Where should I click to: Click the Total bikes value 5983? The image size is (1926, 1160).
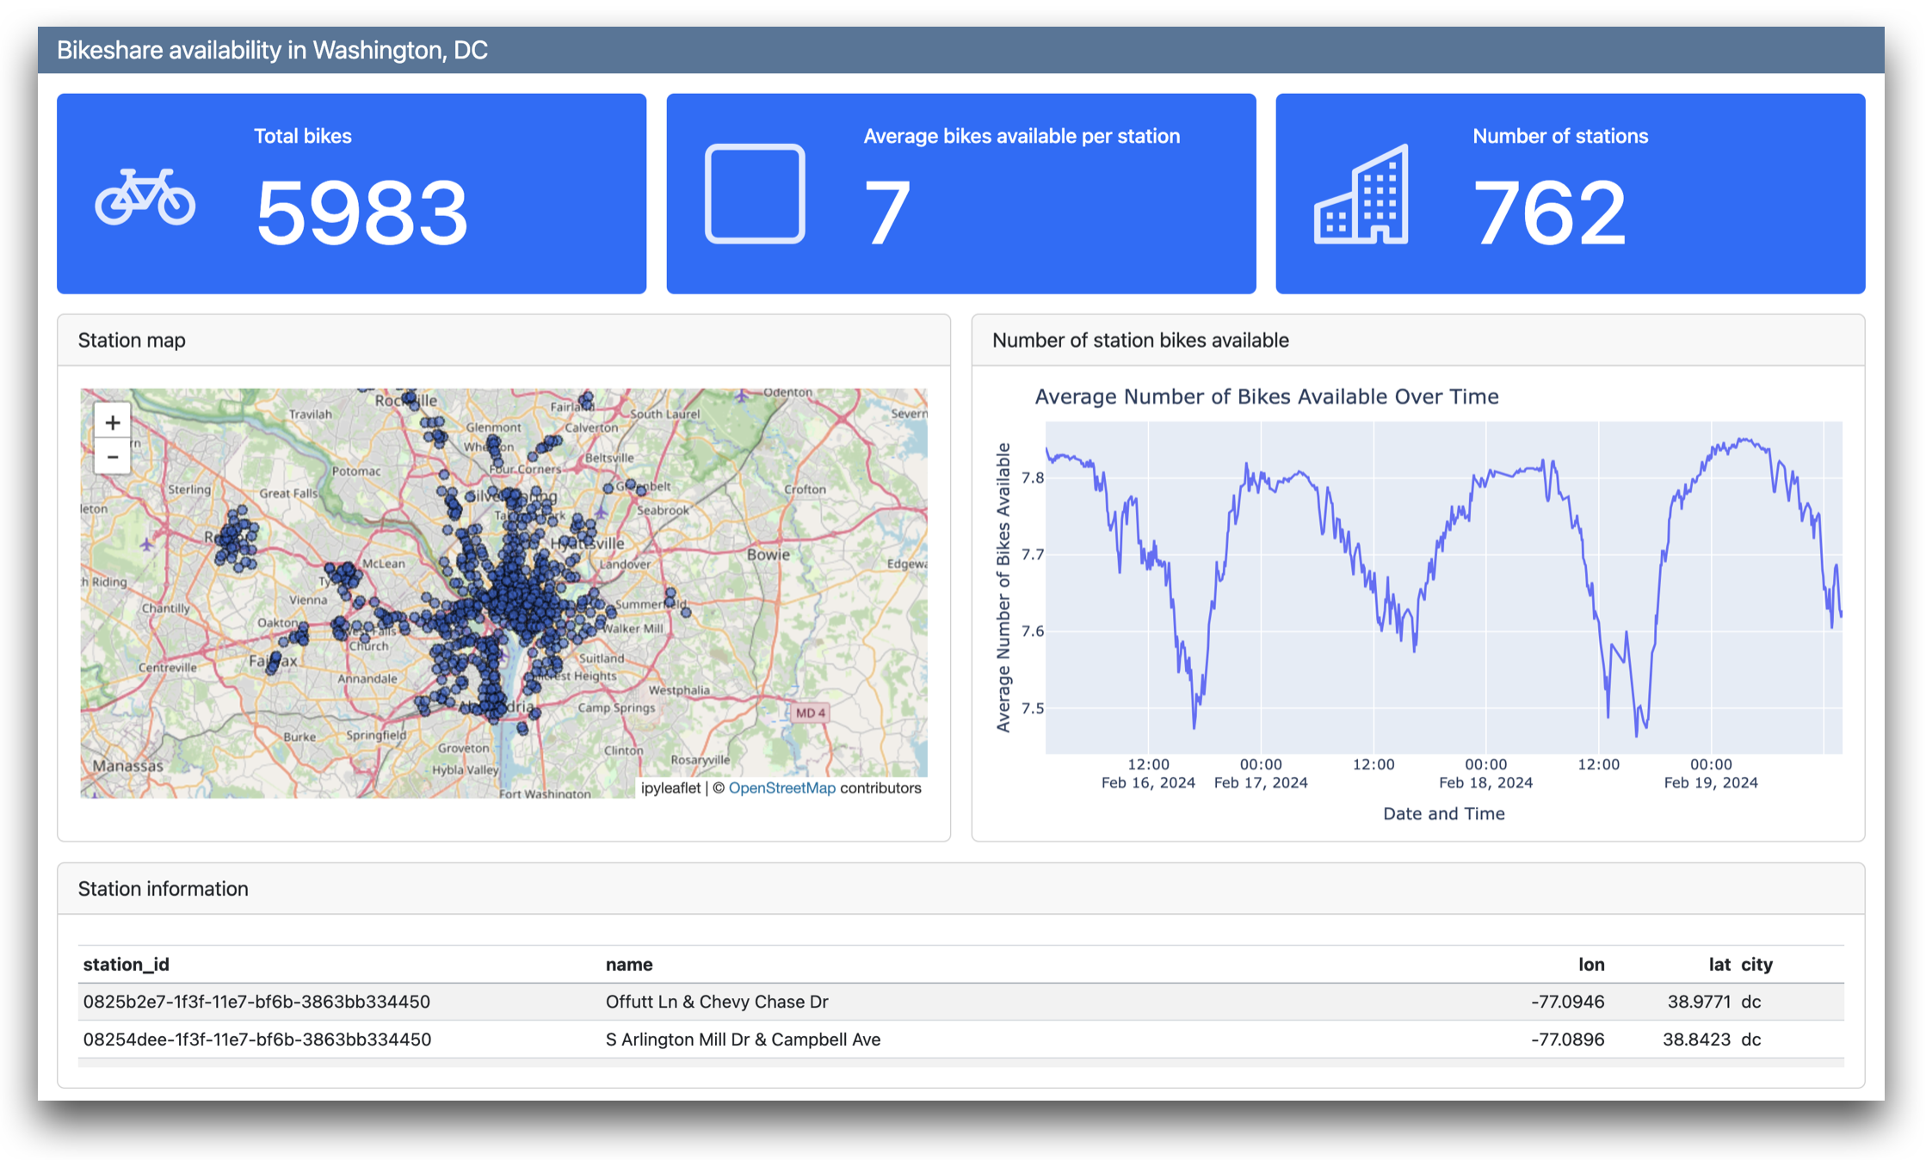(x=361, y=213)
